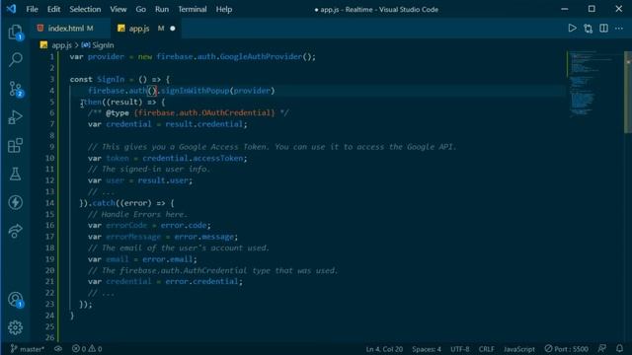Click the eye icon in status bar
Screen dimensions: 632x355
[58, 349]
